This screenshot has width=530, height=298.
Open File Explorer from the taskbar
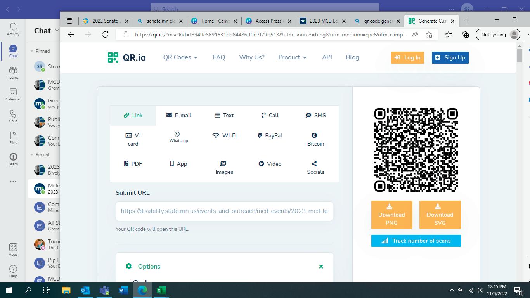tap(66, 290)
